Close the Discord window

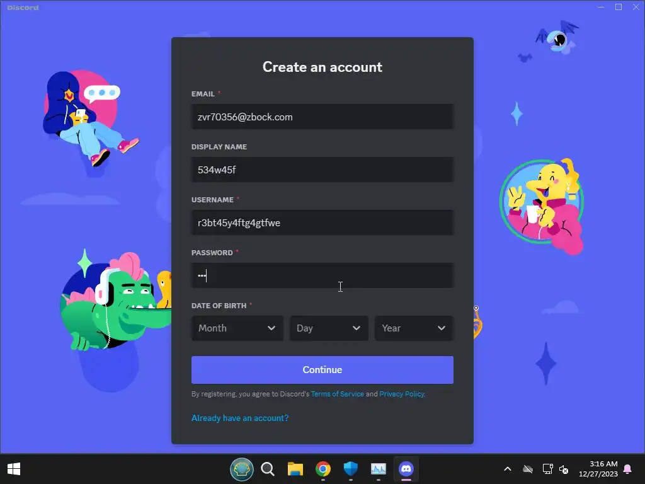pyautogui.click(x=636, y=7)
